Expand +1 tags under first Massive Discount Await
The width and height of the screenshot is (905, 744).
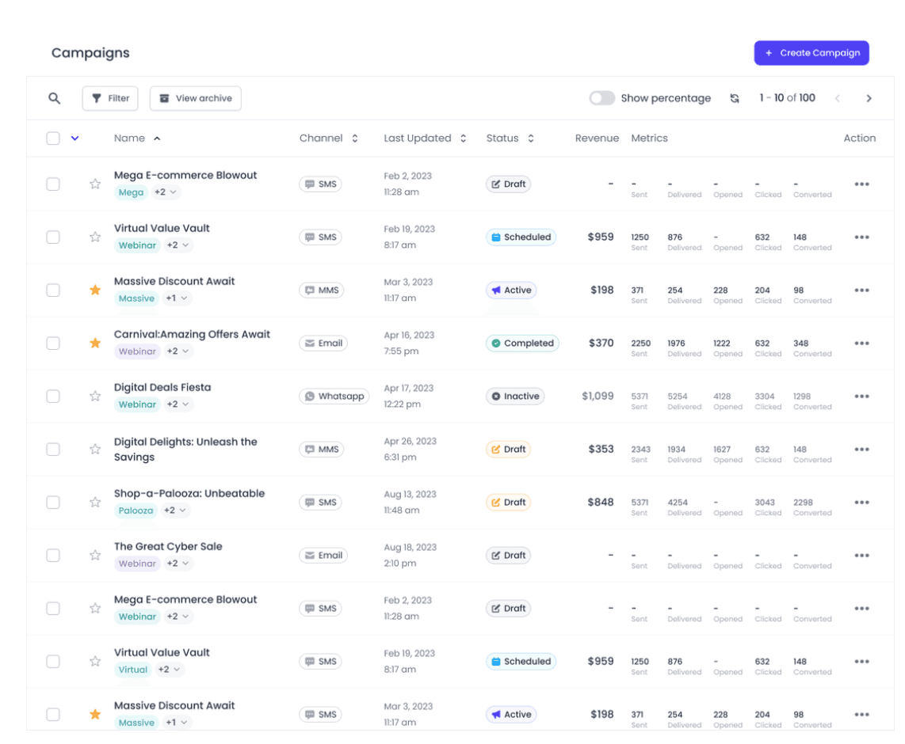coord(177,298)
